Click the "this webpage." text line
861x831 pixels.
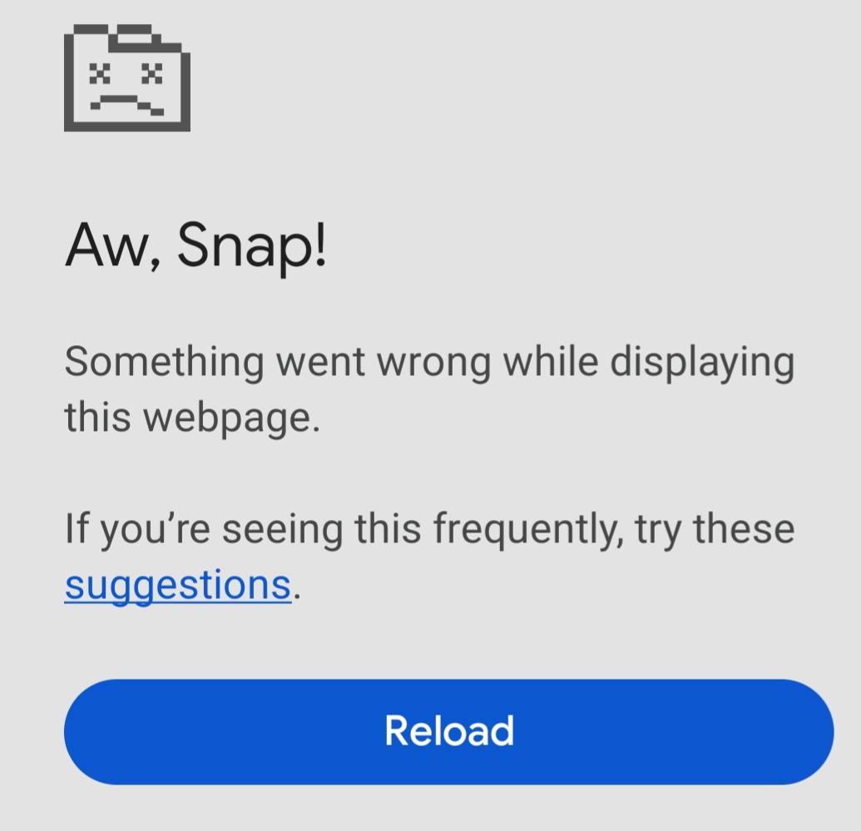(x=192, y=418)
